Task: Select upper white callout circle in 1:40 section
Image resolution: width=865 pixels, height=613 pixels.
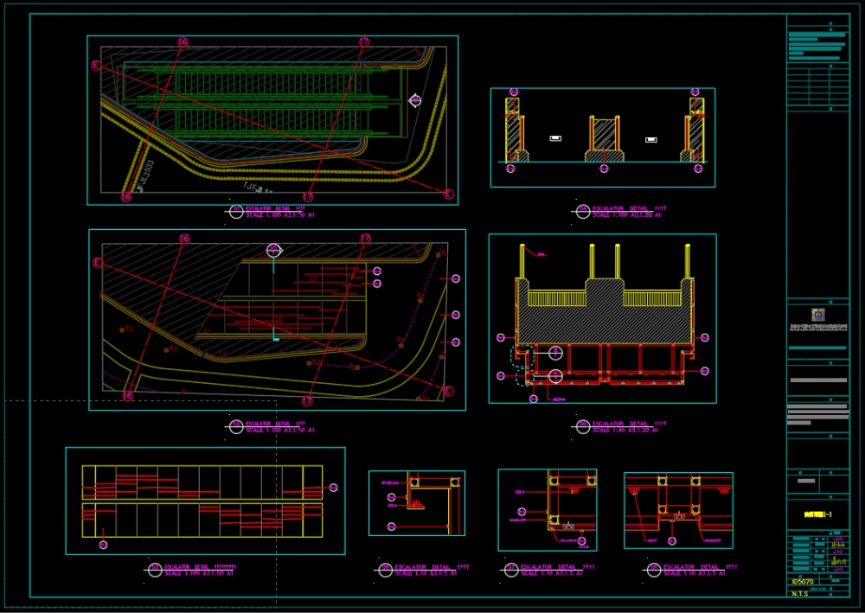Action: point(555,352)
